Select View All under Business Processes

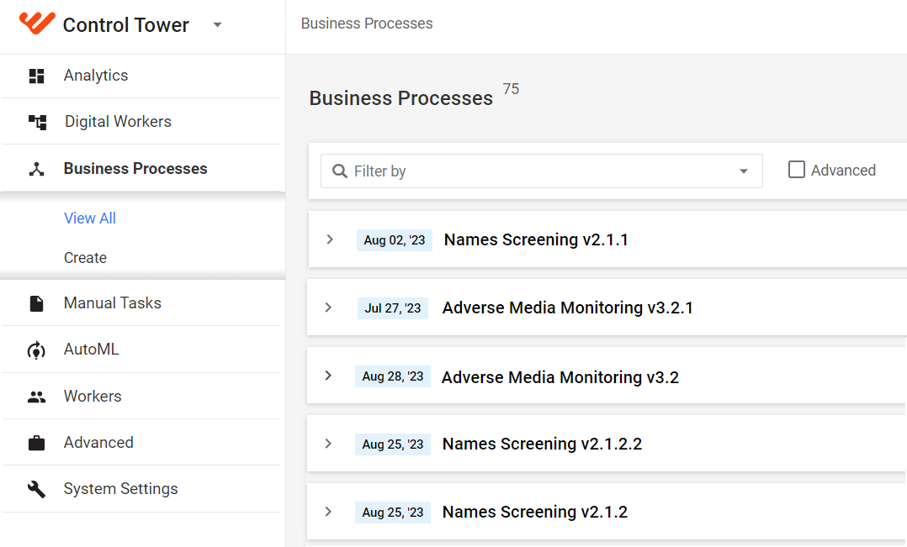point(90,218)
